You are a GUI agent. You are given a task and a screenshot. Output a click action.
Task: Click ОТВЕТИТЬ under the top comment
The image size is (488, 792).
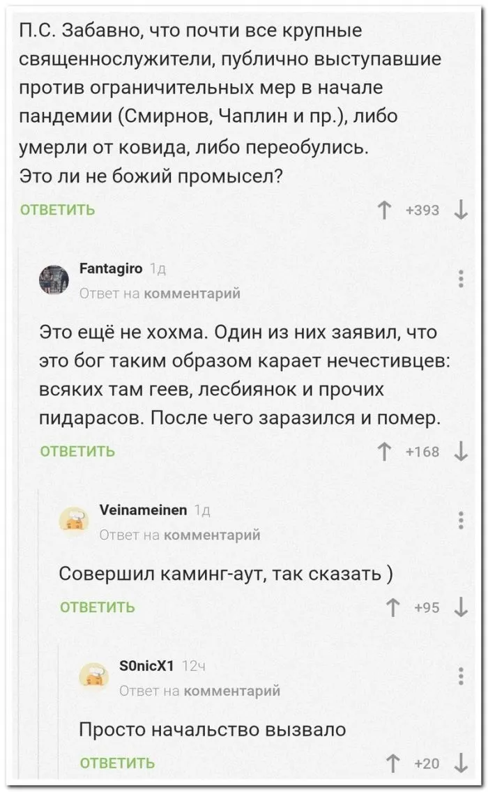(x=58, y=210)
